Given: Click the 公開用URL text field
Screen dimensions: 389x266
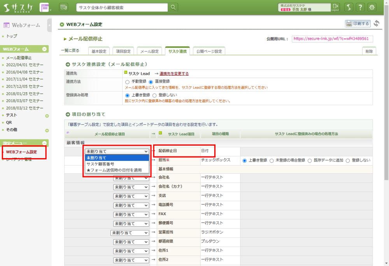Looking at the screenshot, I should pos(332,39).
